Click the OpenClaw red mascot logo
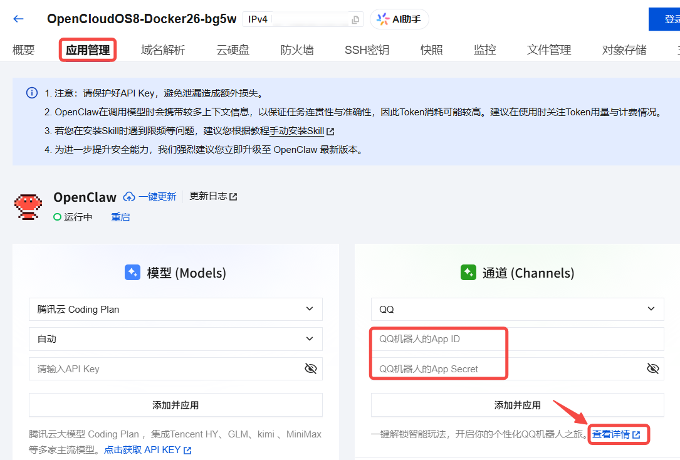 pyautogui.click(x=28, y=206)
